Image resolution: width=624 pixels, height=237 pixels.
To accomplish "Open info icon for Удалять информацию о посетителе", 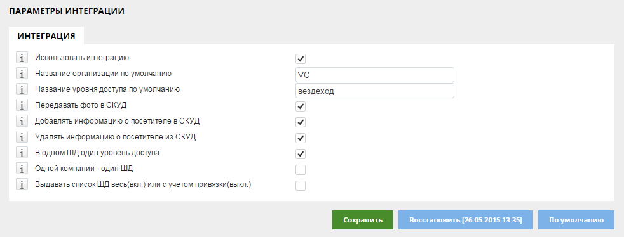I will [22, 138].
